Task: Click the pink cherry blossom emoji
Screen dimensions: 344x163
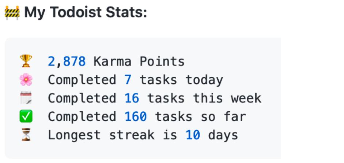Action: pos(26,79)
